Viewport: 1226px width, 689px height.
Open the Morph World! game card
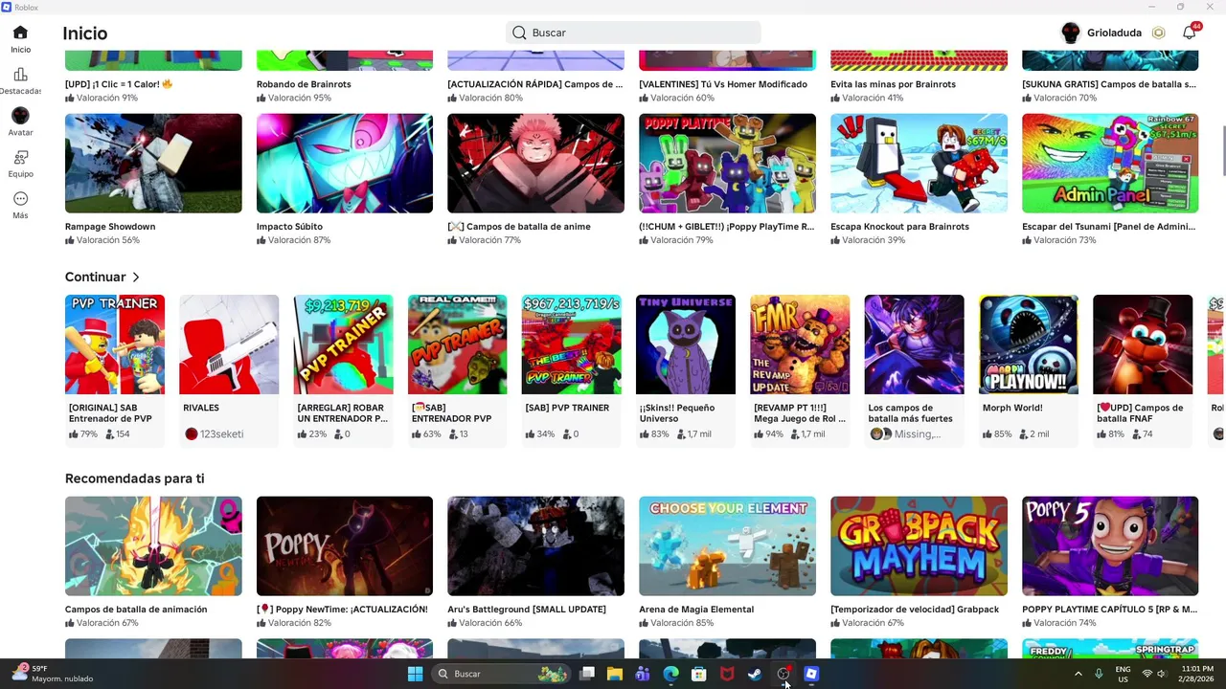1029,369
